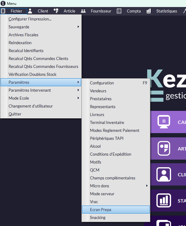This screenshot has width=186, height=226.
Task: Open the bar chart tile on dashboard
Action: tap(164, 201)
